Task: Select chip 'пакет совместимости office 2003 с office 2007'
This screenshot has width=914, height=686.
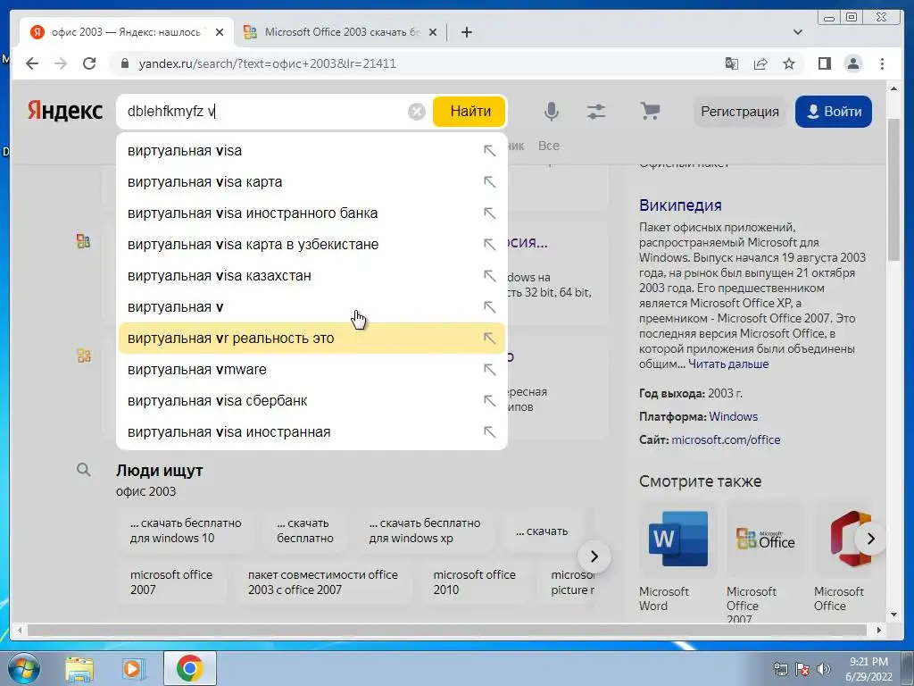Action: point(323,582)
